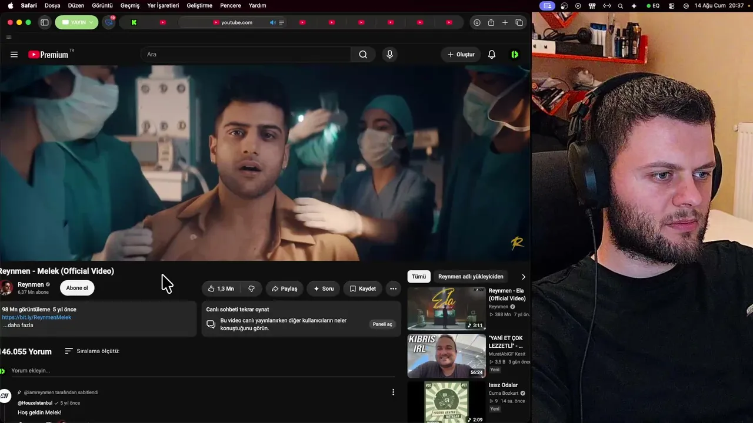Show the Safari sidebar
The image size is (753, 423).
point(44,22)
